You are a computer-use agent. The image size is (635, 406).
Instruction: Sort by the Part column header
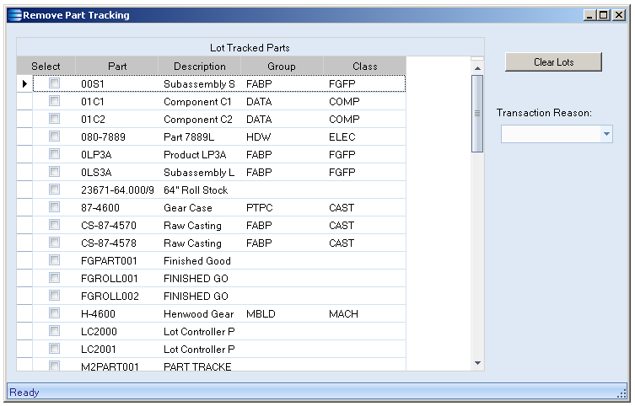tap(117, 66)
